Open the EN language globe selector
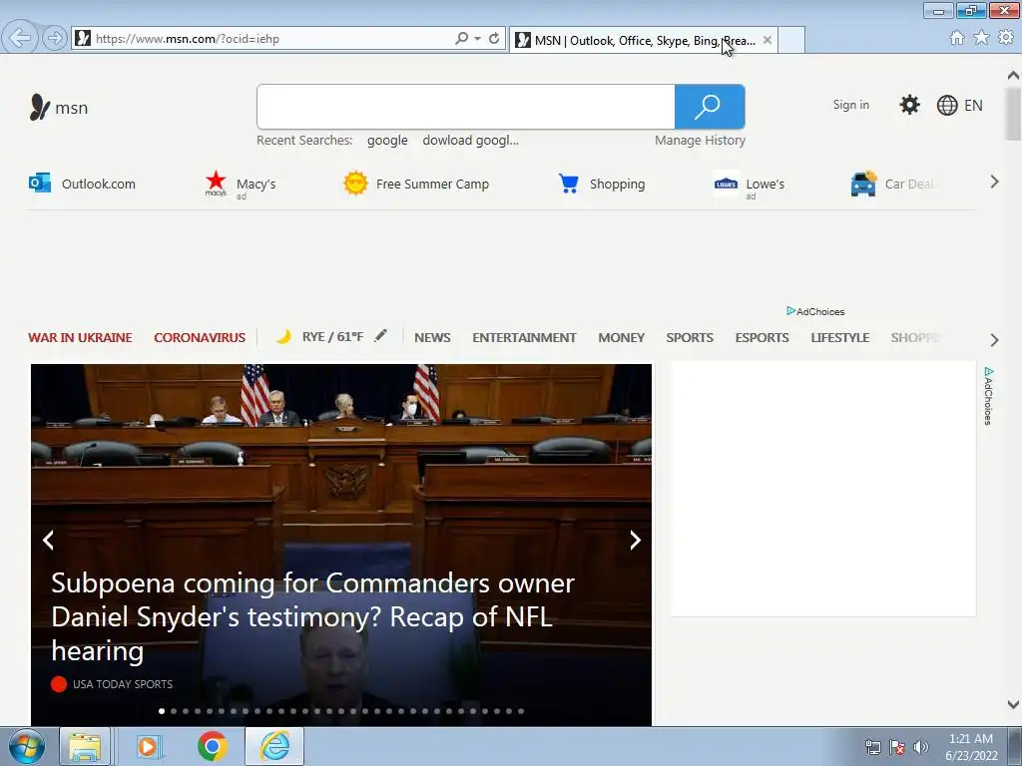The height and width of the screenshot is (766, 1022). click(959, 105)
